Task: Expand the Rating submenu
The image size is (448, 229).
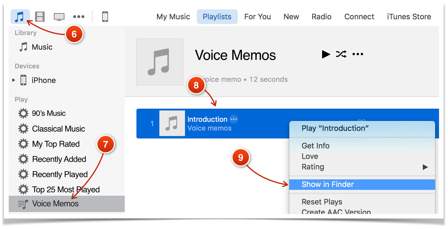Action: (x=362, y=167)
